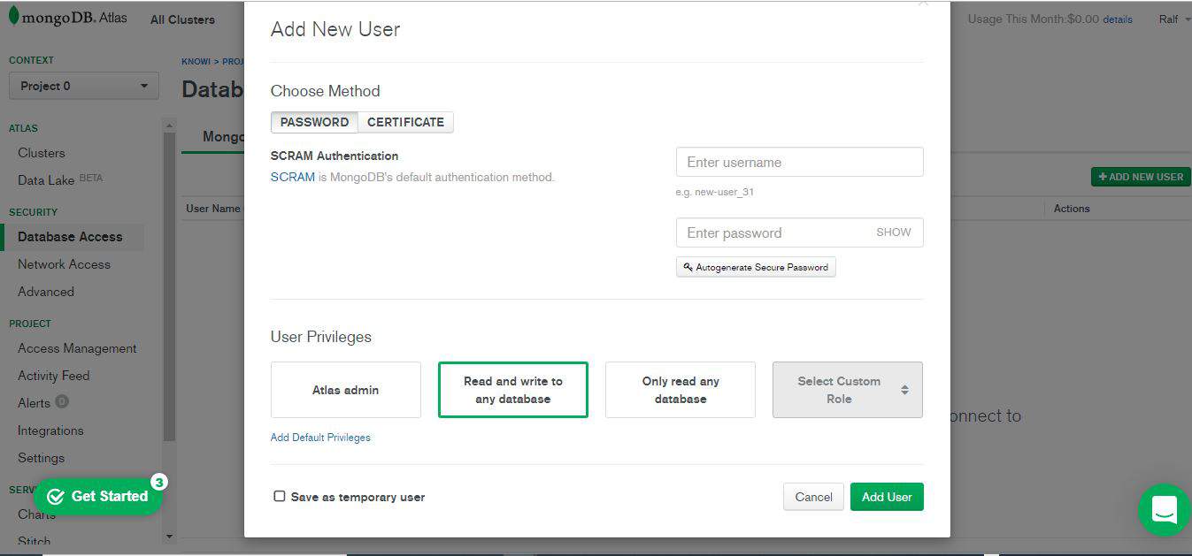Image resolution: width=1192 pixels, height=556 pixels.
Task: Click the Add User button
Action: [886, 496]
